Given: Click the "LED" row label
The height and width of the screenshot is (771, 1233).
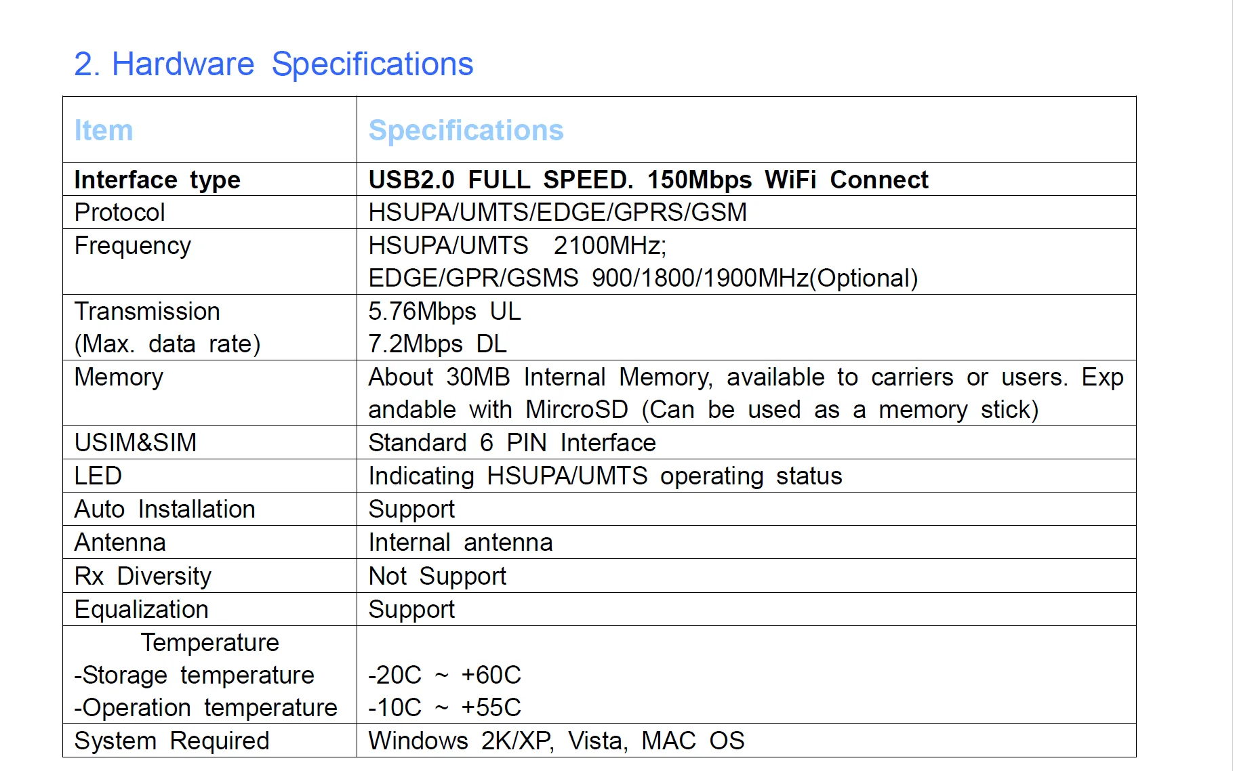Looking at the screenshot, I should pos(98,476).
